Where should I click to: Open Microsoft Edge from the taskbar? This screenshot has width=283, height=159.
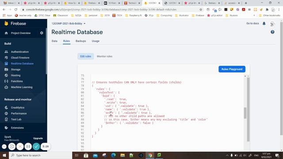click(x=113, y=155)
